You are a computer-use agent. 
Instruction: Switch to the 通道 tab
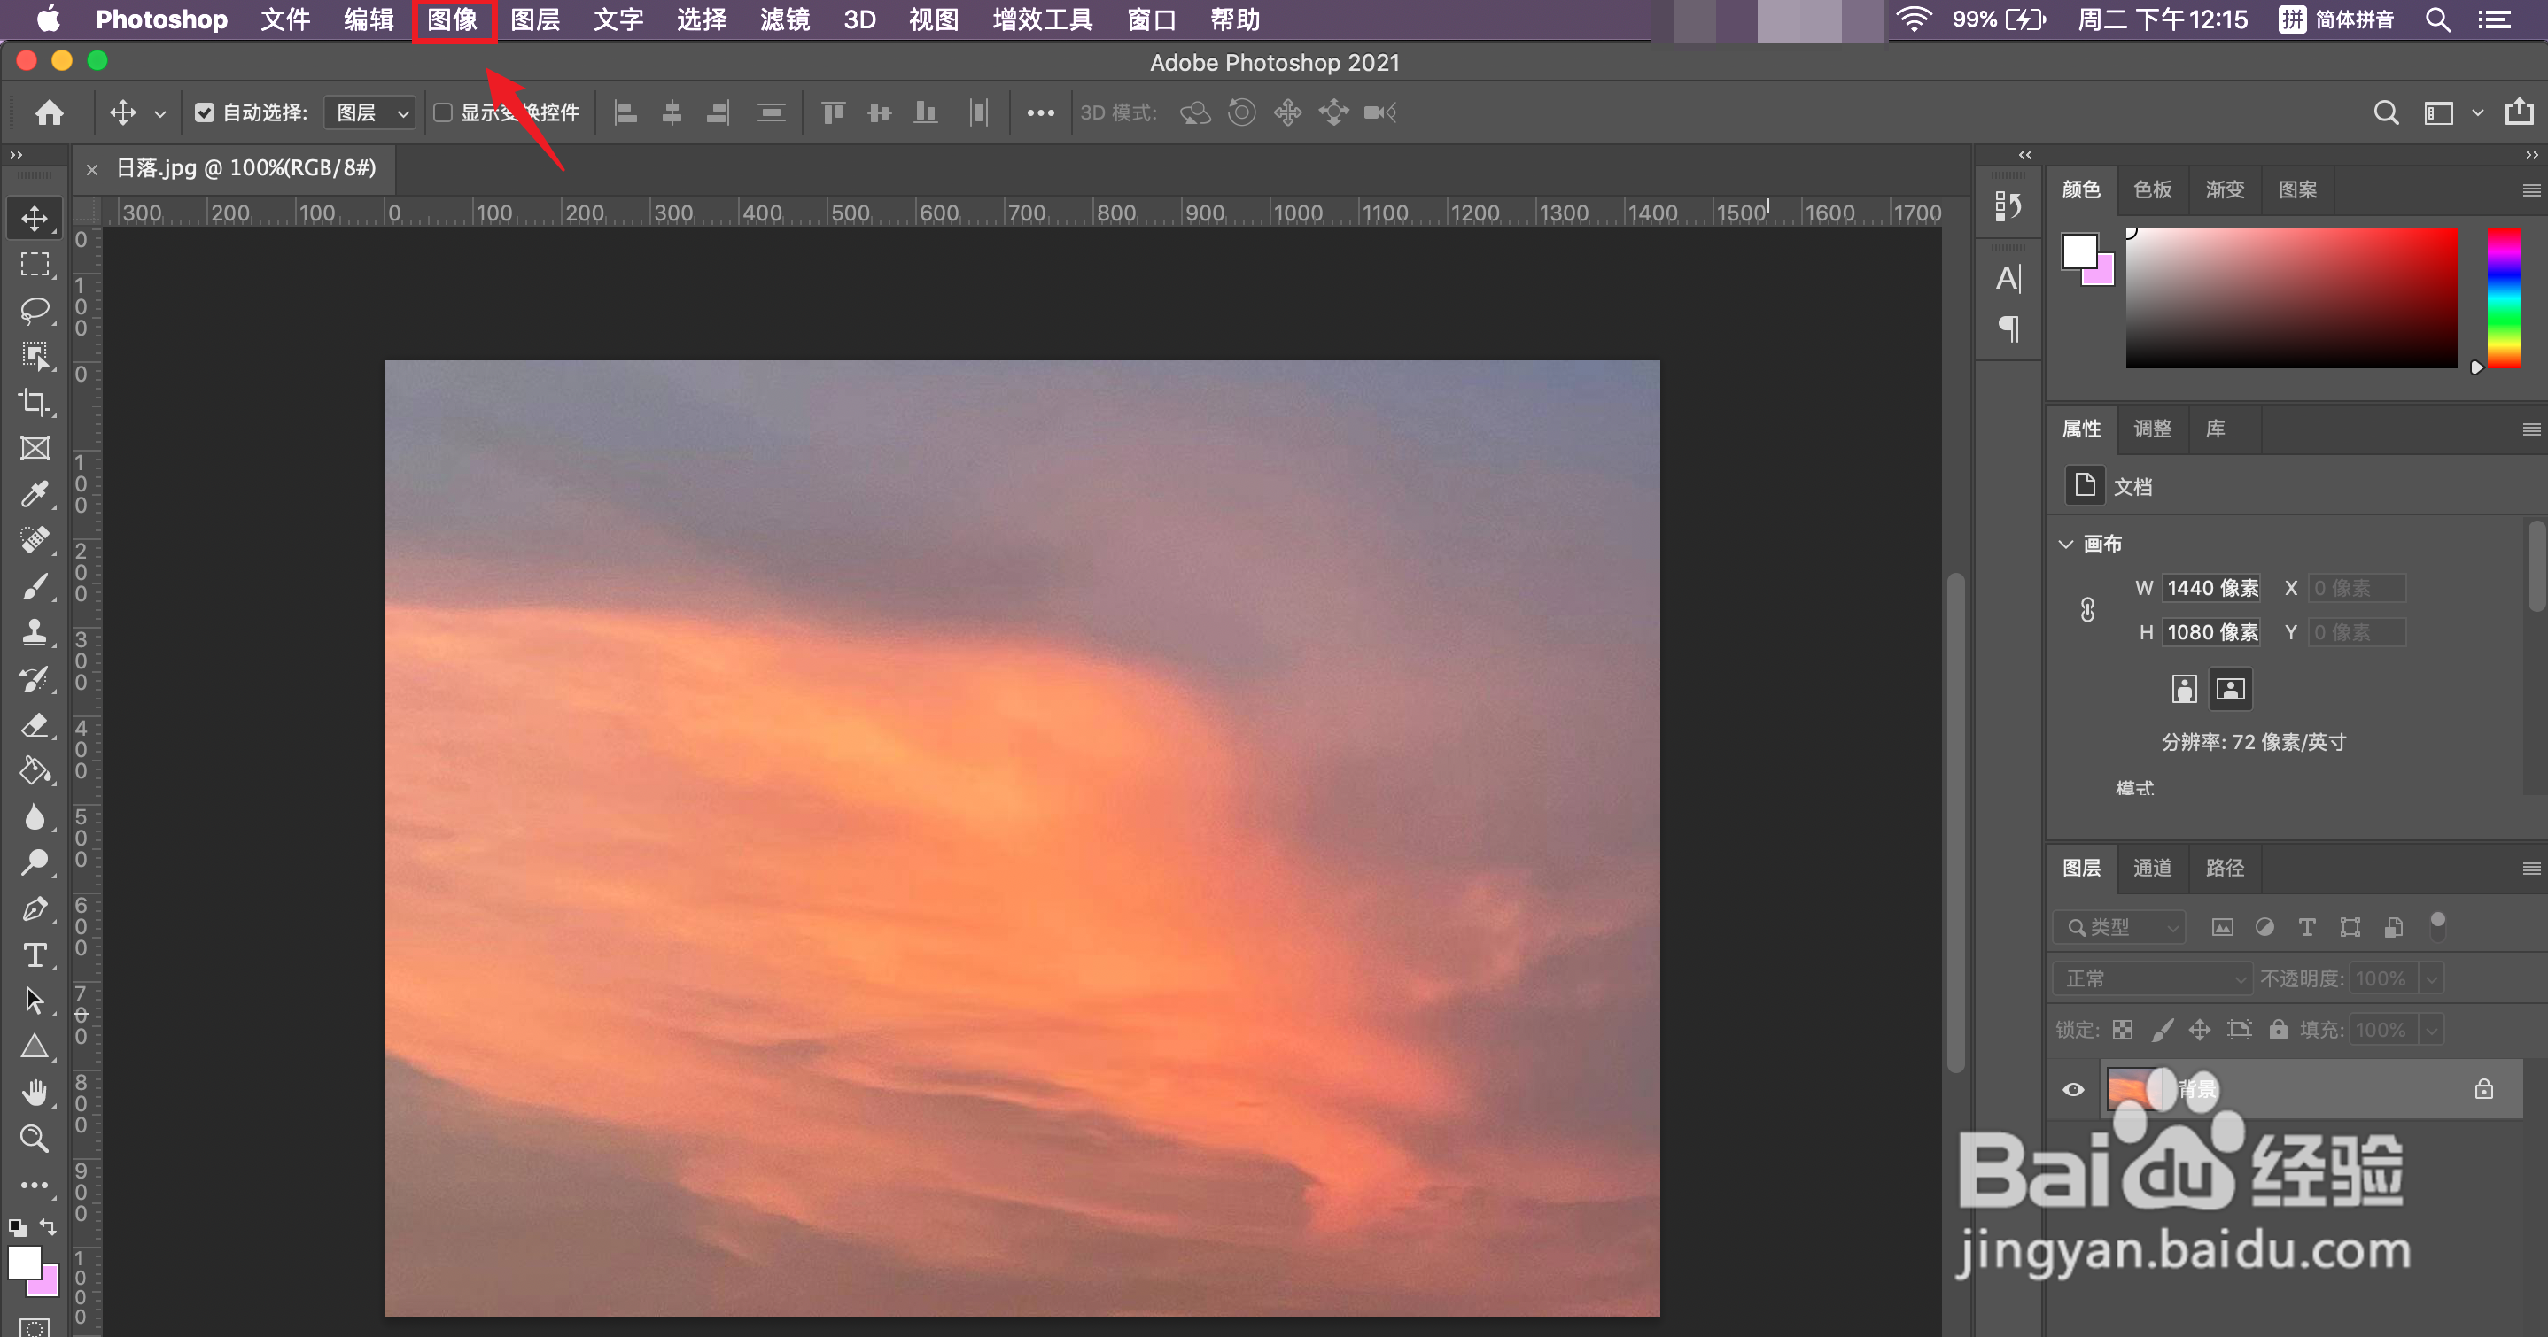[x=2152, y=867]
